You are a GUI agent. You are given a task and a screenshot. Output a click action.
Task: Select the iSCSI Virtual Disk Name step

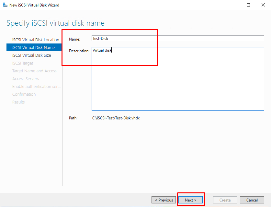tap(34, 47)
